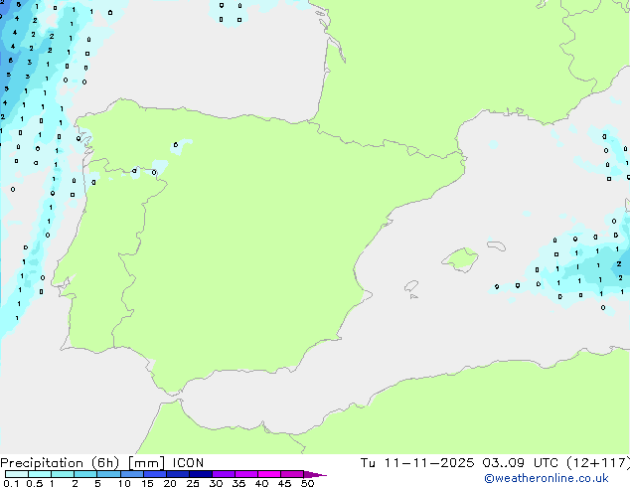Screen dimensions: 630x487
Task: Click the magenta arrow tip ending the legend
Action: (320, 475)
